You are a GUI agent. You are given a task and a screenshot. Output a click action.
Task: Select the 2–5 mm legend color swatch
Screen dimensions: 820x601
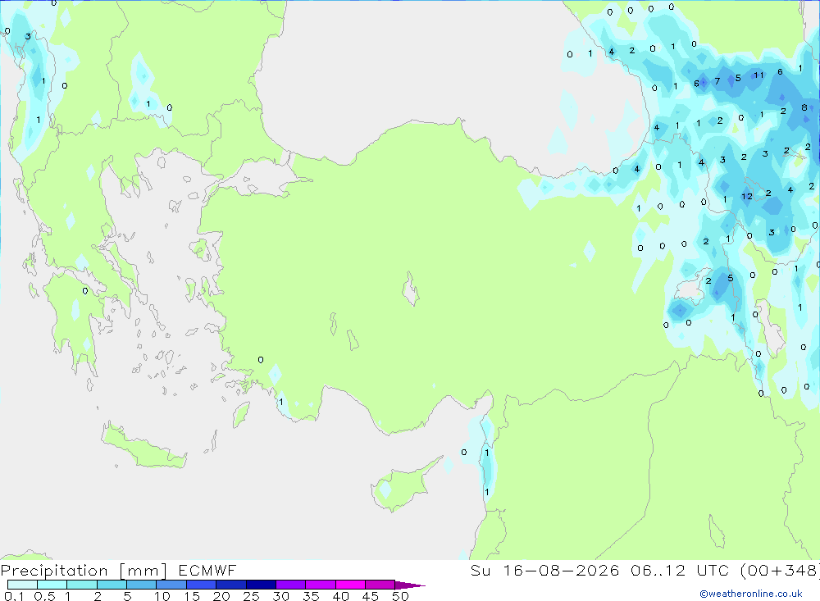112,585
